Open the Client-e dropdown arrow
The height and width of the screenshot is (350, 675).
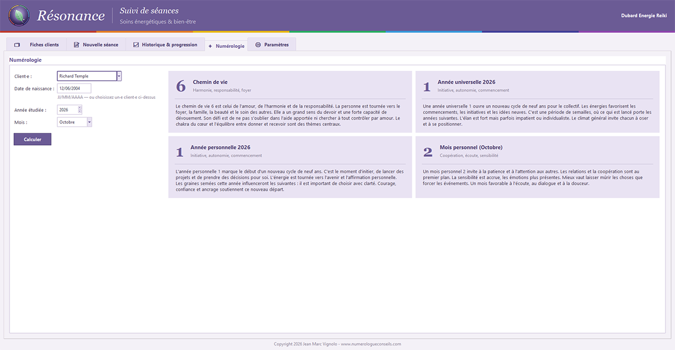point(119,76)
